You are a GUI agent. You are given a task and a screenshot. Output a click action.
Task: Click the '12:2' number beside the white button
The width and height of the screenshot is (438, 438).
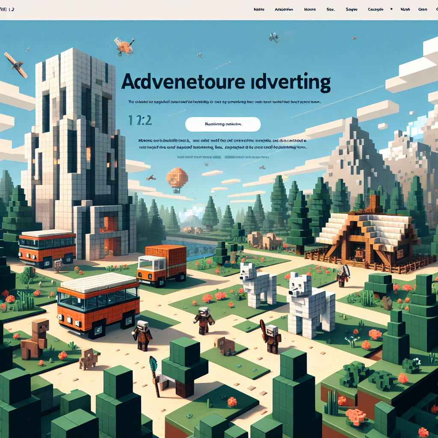pyautogui.click(x=140, y=120)
